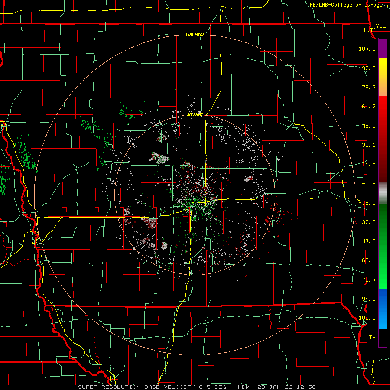Click the 14.5 legend value

coord(369,164)
